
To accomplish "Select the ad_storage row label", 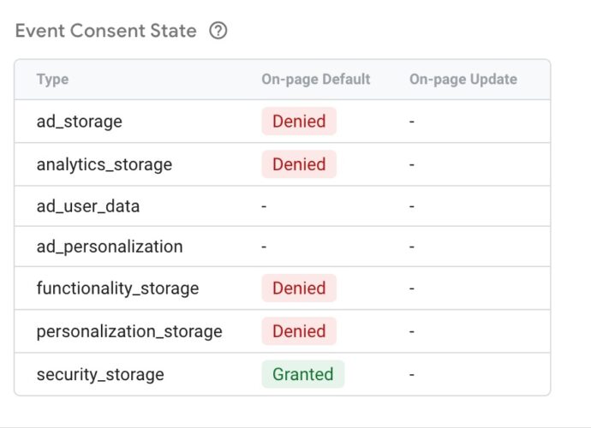I will click(x=80, y=122).
